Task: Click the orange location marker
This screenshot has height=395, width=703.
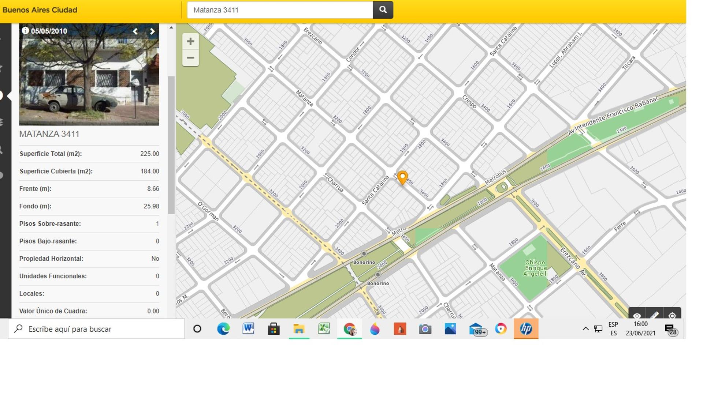Action: click(x=402, y=178)
